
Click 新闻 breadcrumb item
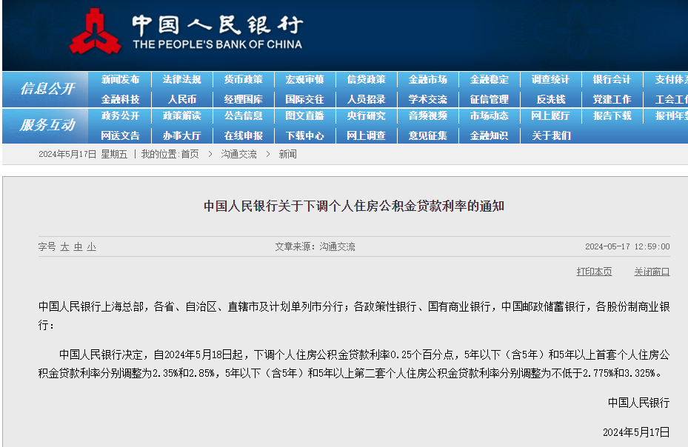(x=288, y=155)
